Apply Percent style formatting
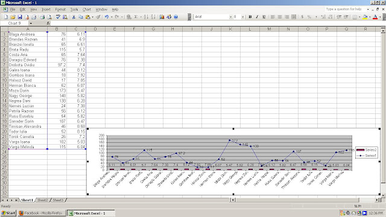Screen dimensions: 386x217 point(309,17)
